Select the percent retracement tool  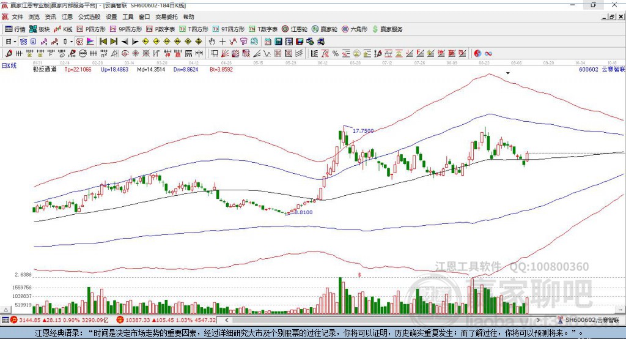coord(336,53)
